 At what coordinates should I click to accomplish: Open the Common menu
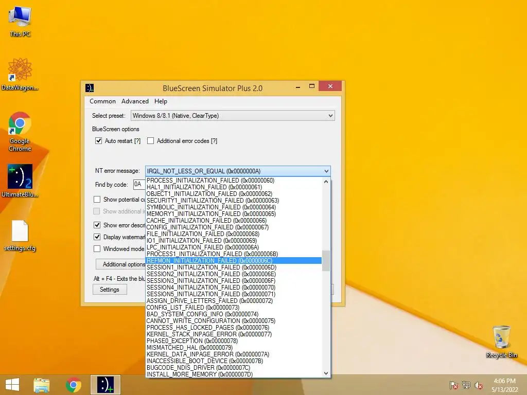point(102,101)
